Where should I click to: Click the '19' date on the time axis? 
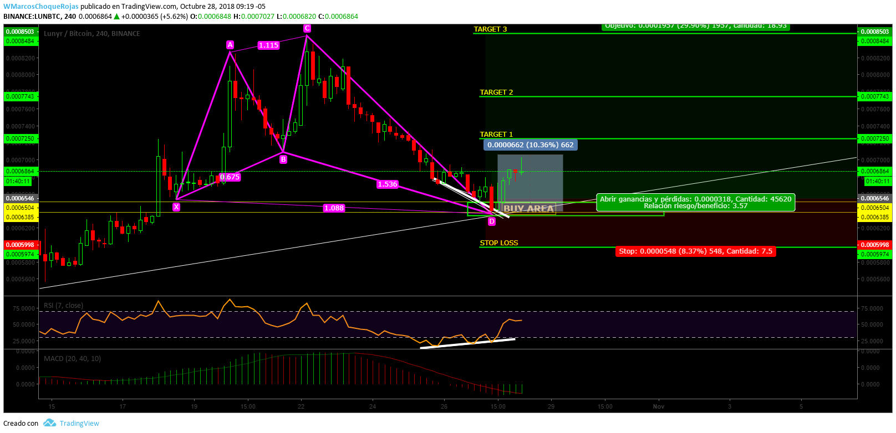(194, 406)
